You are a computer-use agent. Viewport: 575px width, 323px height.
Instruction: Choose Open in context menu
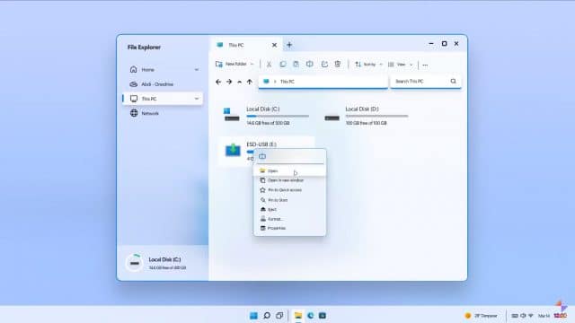point(289,171)
